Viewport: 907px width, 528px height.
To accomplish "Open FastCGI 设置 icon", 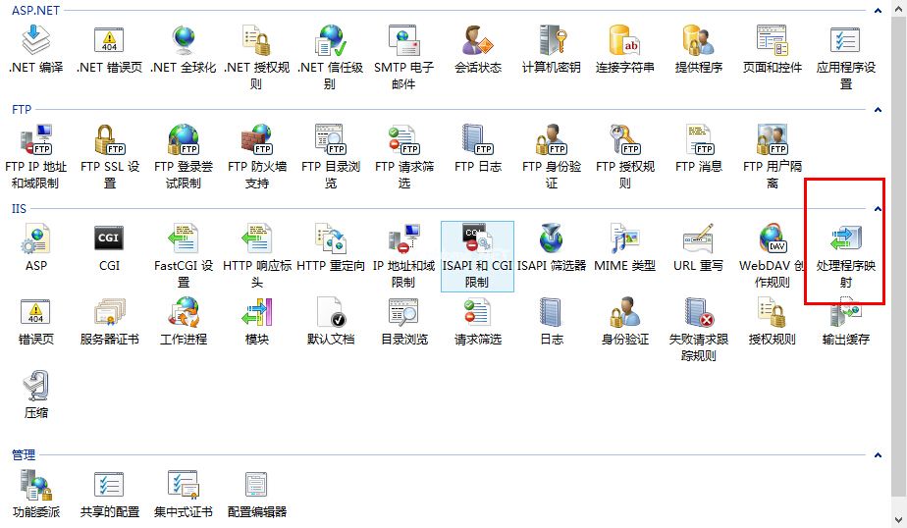I will [x=184, y=240].
